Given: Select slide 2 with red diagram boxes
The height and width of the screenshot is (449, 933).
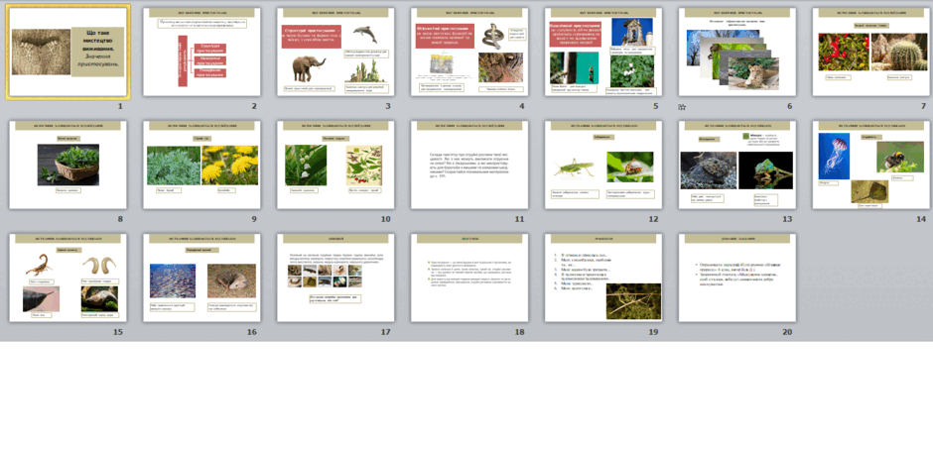Looking at the screenshot, I should pyautogui.click(x=201, y=52).
